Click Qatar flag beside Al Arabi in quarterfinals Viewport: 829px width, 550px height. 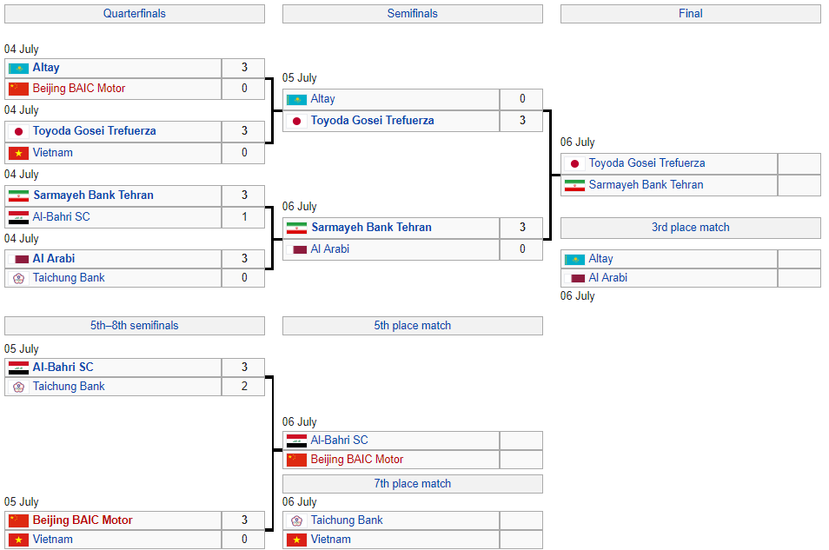click(x=18, y=259)
